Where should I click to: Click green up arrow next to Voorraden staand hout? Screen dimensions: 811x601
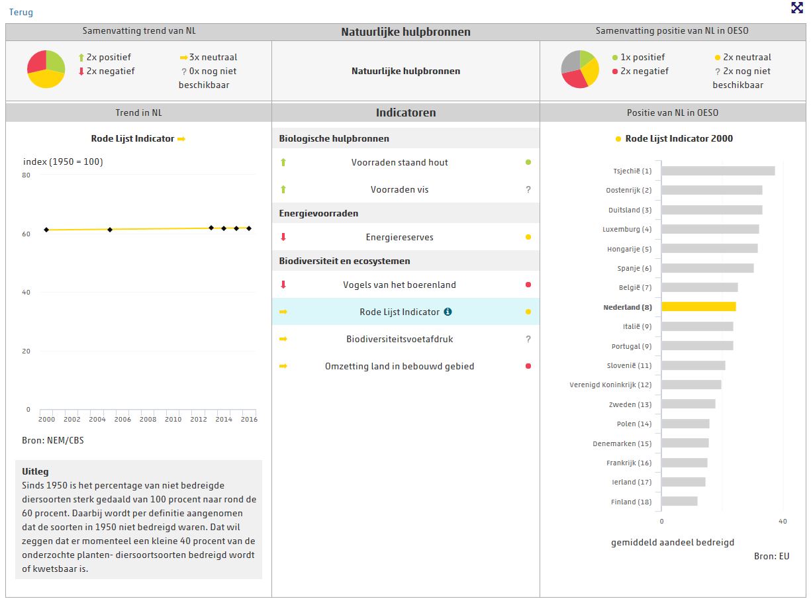tap(283, 162)
